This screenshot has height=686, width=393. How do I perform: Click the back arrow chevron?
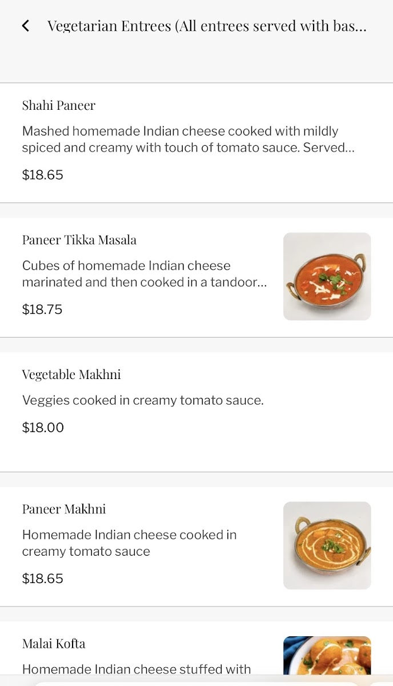26,26
